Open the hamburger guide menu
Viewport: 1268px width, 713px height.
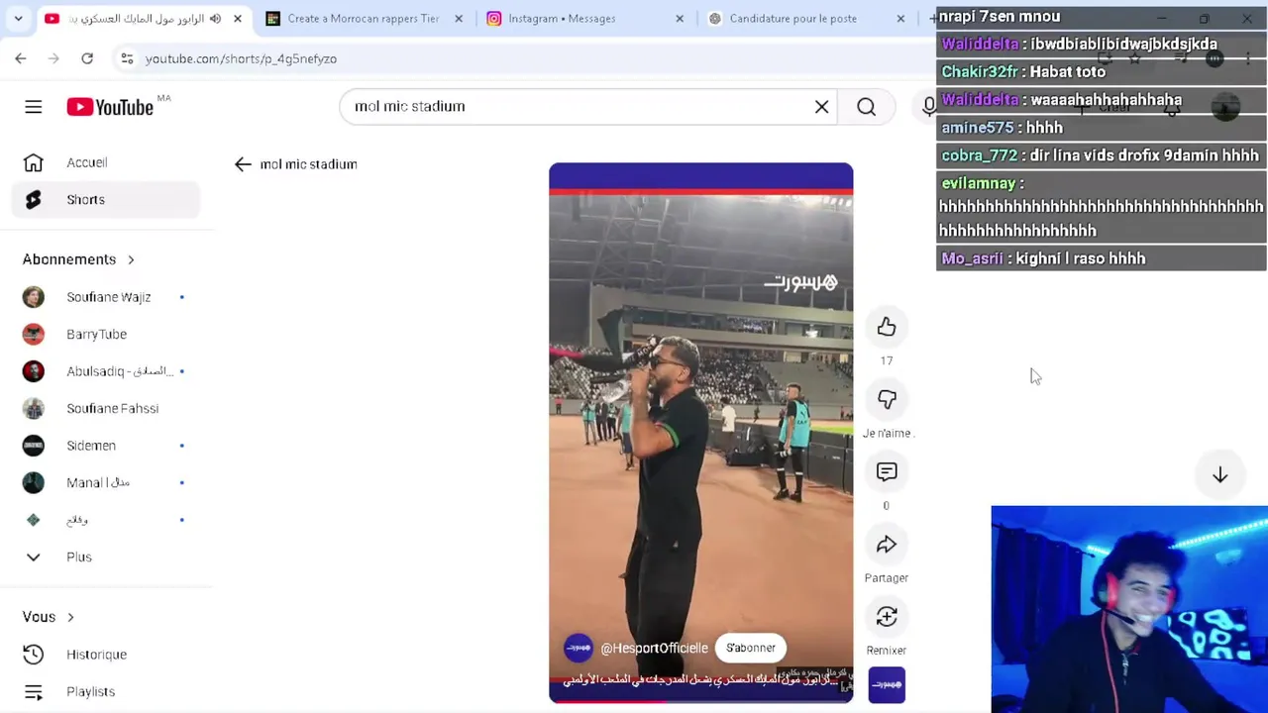point(34,107)
